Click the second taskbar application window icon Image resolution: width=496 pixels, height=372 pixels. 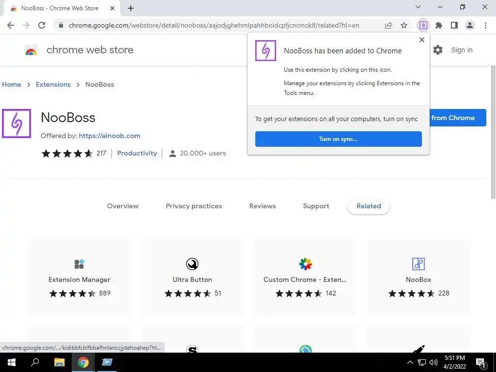pyautogui.click(x=107, y=362)
